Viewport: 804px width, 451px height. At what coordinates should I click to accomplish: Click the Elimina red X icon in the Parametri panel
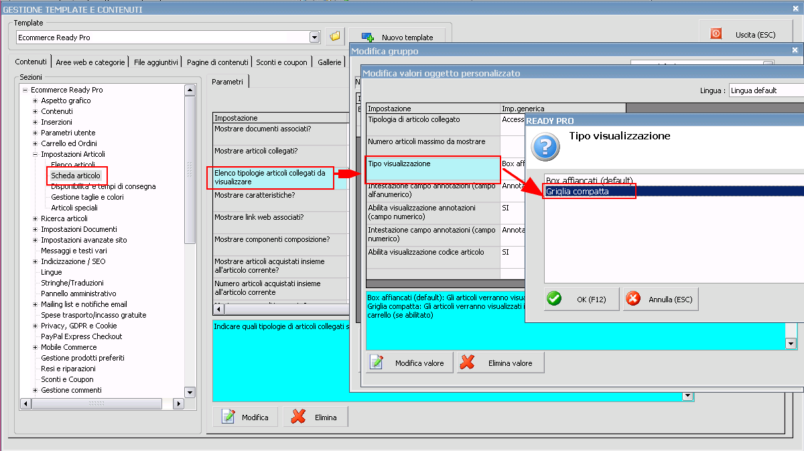click(x=299, y=417)
